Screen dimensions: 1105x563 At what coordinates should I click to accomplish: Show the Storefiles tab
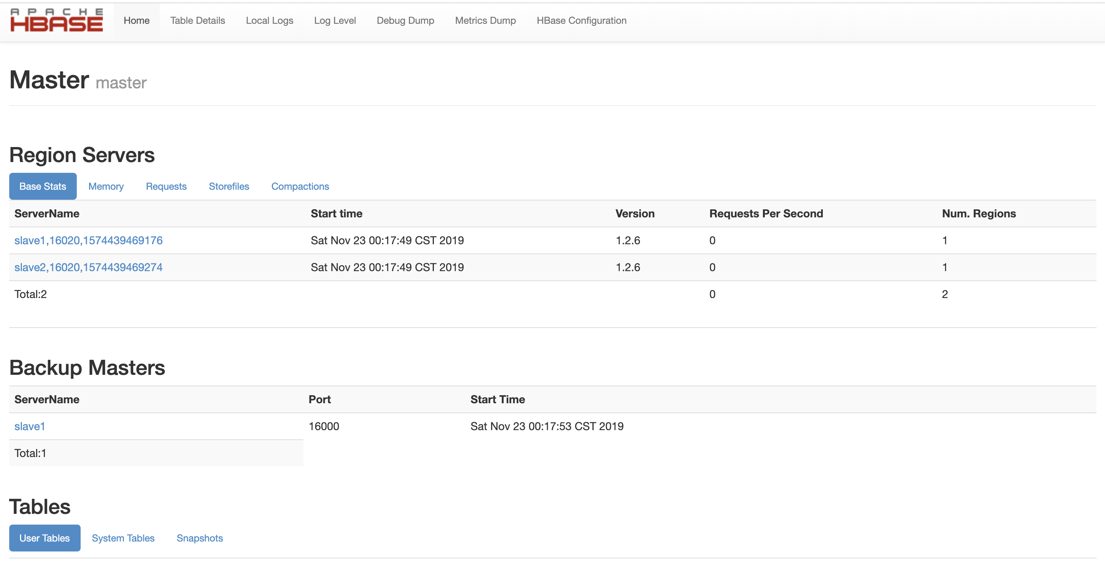click(x=228, y=186)
